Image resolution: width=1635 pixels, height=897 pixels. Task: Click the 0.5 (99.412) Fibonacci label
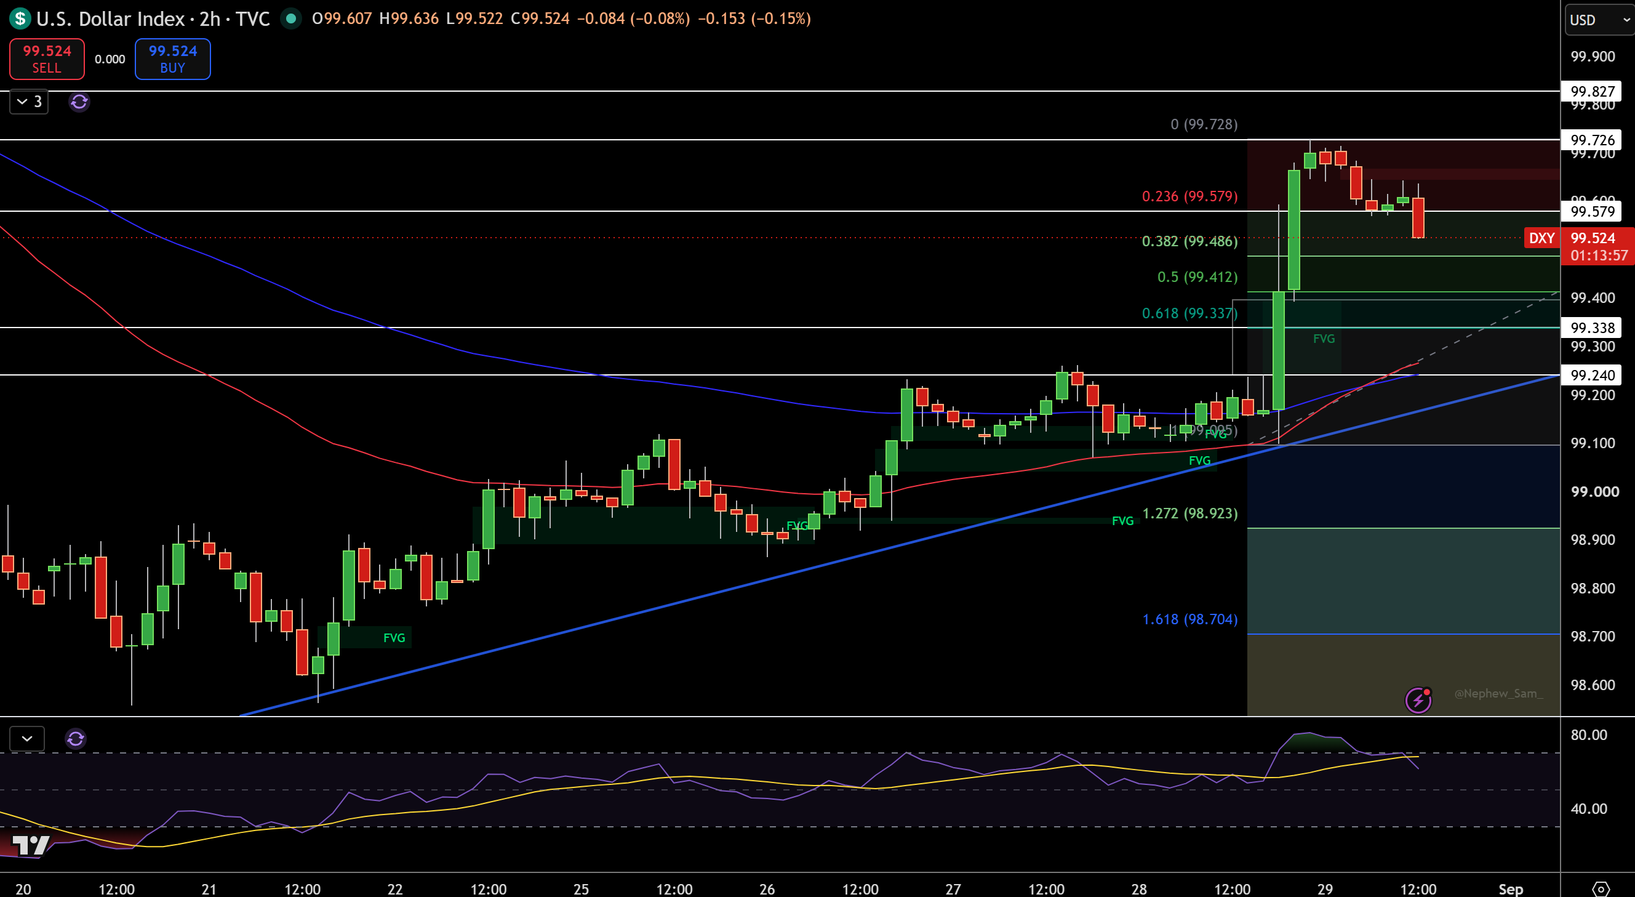[1197, 277]
